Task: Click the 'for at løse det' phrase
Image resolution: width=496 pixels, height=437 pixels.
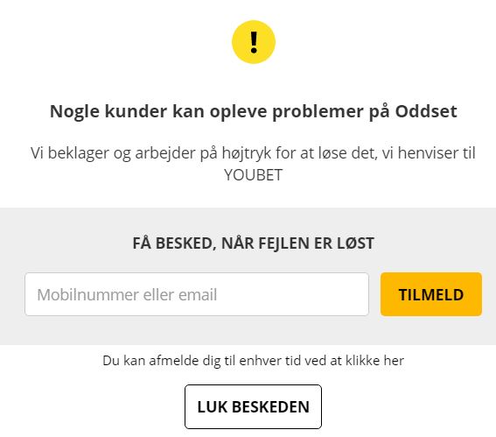Action: tap(326, 153)
